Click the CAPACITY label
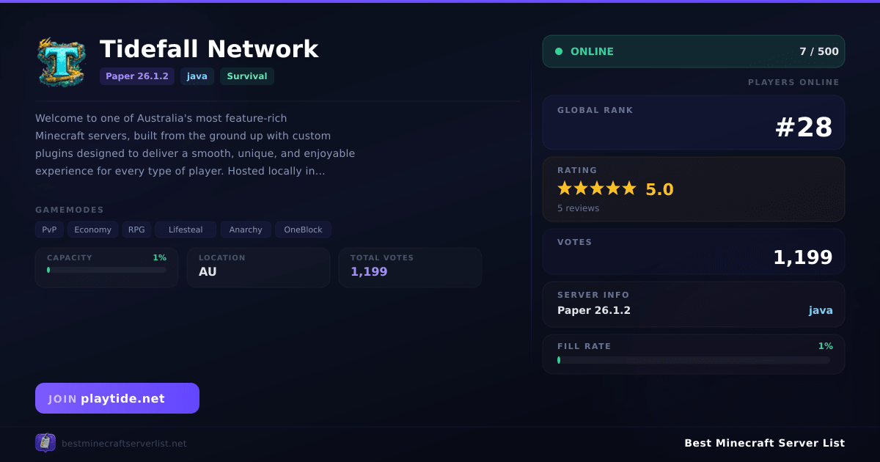The image size is (880, 462). (x=70, y=257)
